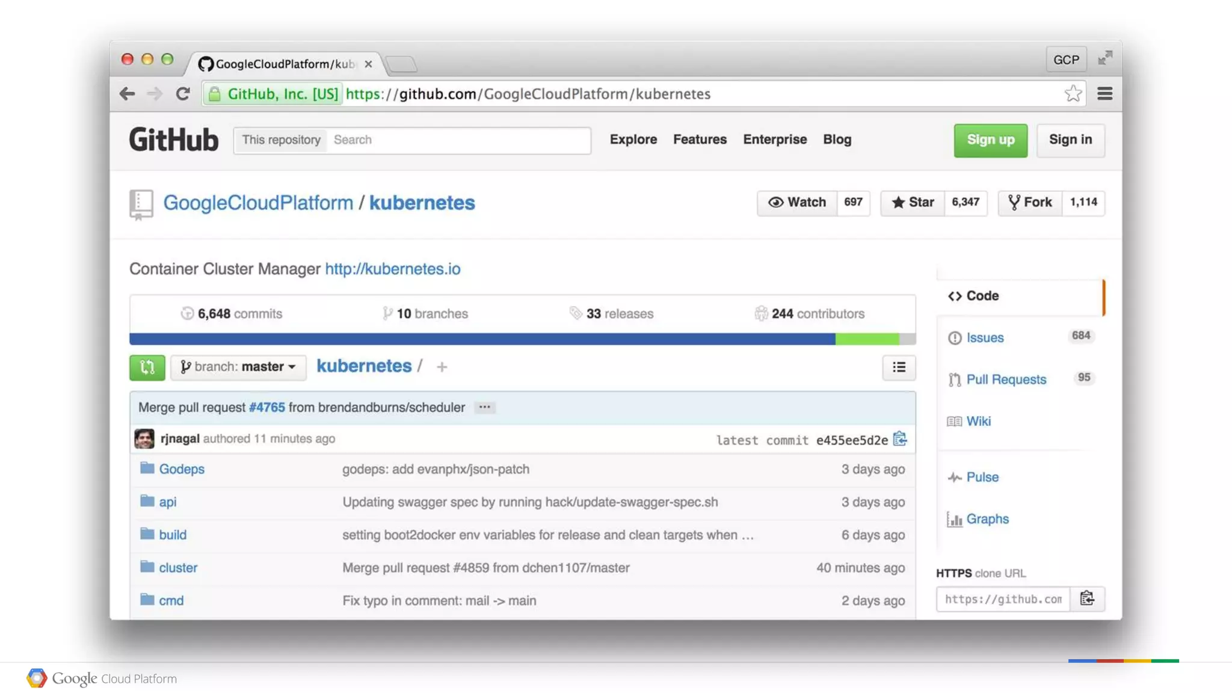Click the green compare and review icon
This screenshot has height=693, width=1232.
click(147, 368)
